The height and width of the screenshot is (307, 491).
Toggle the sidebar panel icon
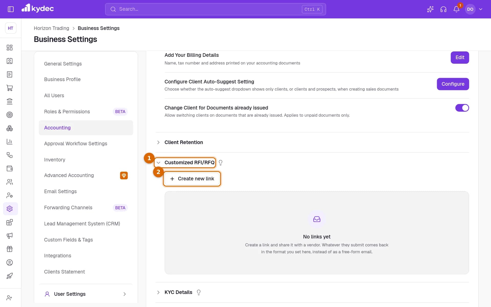tap(10, 9)
